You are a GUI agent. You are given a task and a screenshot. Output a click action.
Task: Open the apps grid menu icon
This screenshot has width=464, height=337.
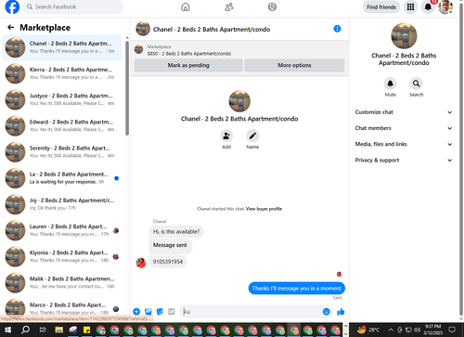point(410,6)
